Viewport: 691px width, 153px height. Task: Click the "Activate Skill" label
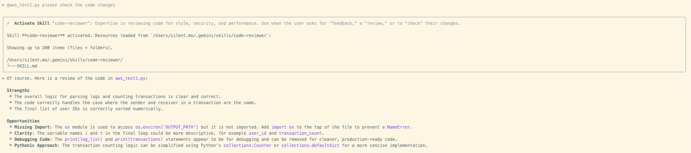click(x=32, y=23)
